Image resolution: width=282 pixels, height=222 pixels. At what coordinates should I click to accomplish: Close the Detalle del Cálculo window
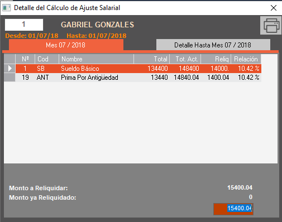tap(274, 8)
